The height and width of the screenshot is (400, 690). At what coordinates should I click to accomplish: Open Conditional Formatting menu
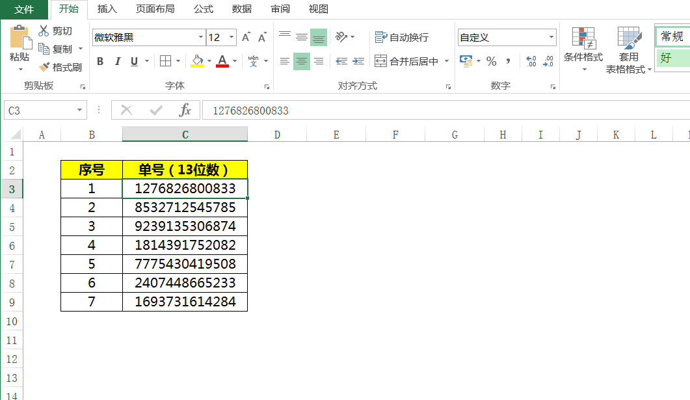point(583,49)
